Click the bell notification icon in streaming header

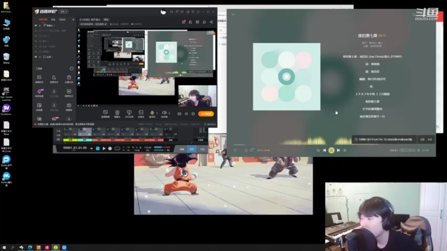[x=204, y=22]
